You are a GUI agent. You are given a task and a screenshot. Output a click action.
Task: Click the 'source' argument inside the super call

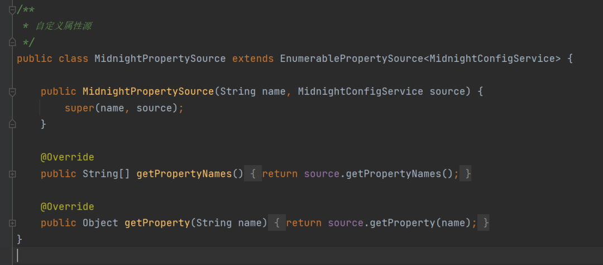pyautogui.click(x=154, y=108)
